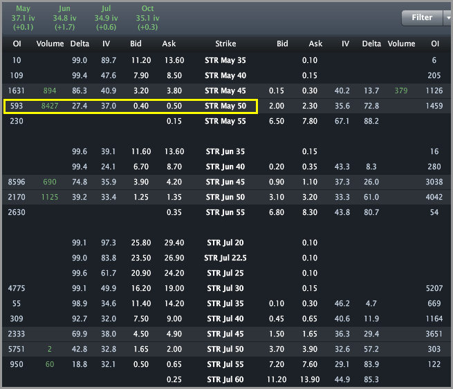
Task: Select the STR May 50 strike row
Action: (227, 106)
